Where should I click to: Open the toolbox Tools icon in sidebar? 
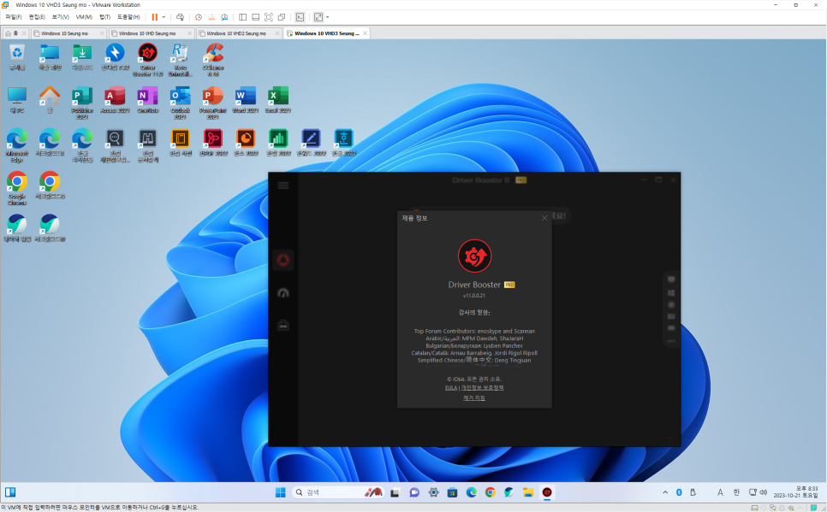coord(283,326)
